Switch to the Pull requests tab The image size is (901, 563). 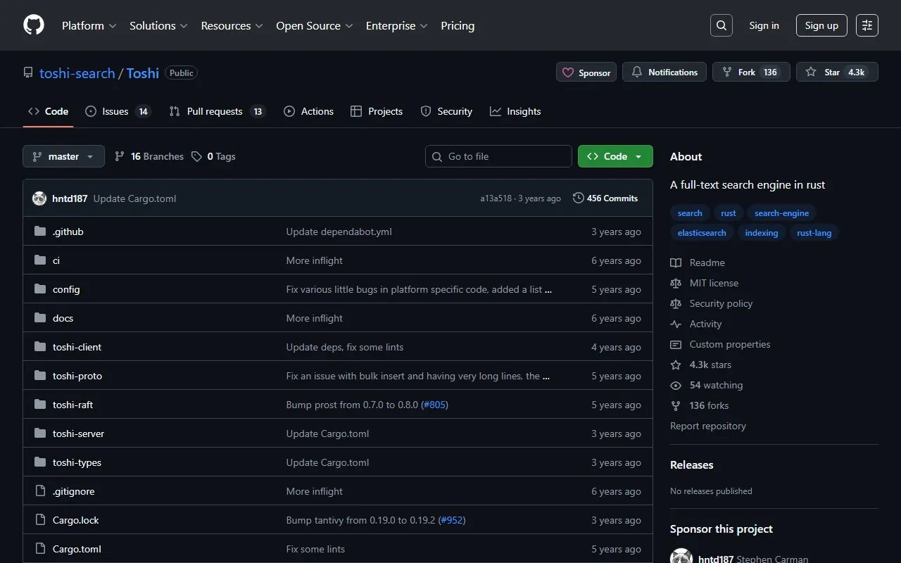217,111
